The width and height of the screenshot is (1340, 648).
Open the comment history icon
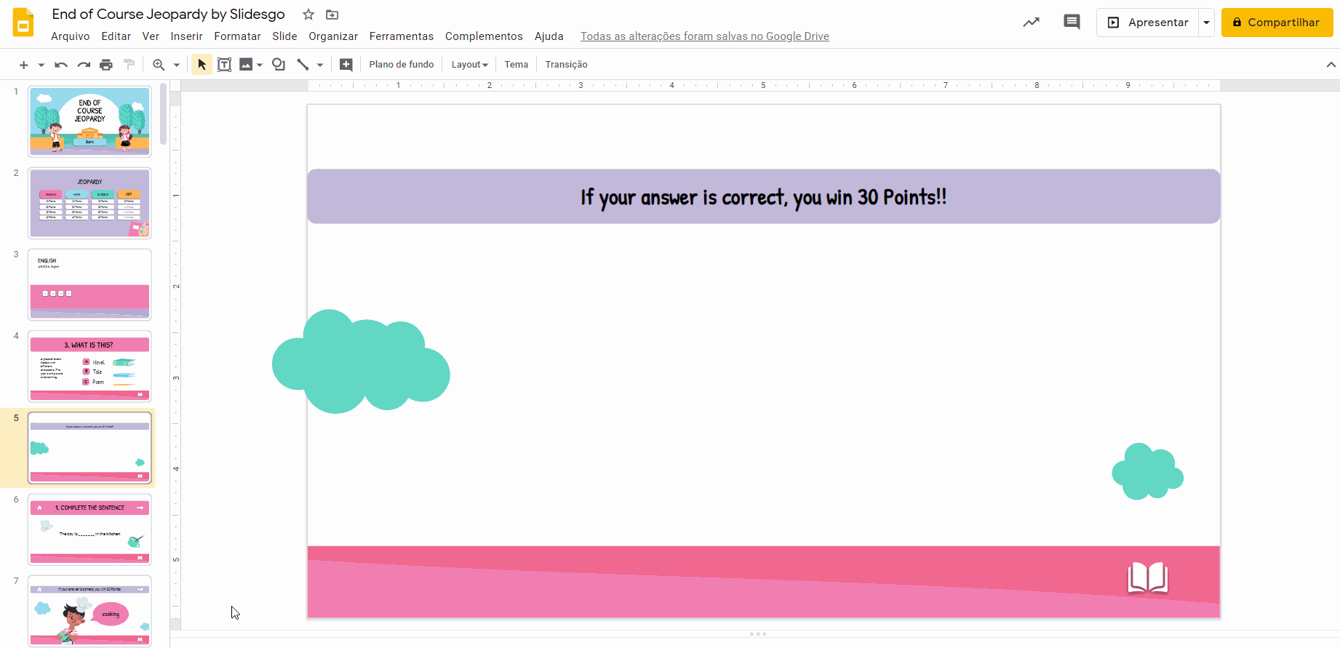coord(1072,22)
